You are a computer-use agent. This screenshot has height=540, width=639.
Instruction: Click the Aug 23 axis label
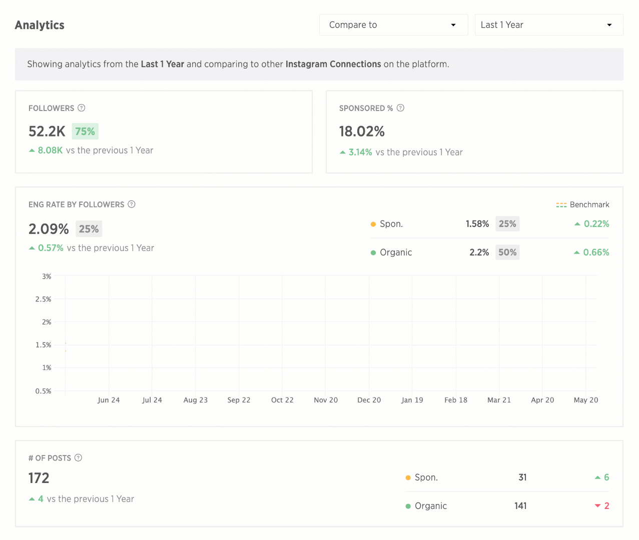[196, 400]
